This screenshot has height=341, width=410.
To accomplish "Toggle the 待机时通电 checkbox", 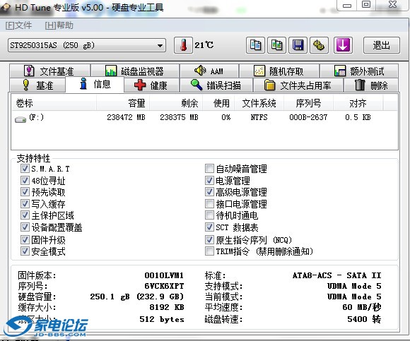I will tap(209, 215).
